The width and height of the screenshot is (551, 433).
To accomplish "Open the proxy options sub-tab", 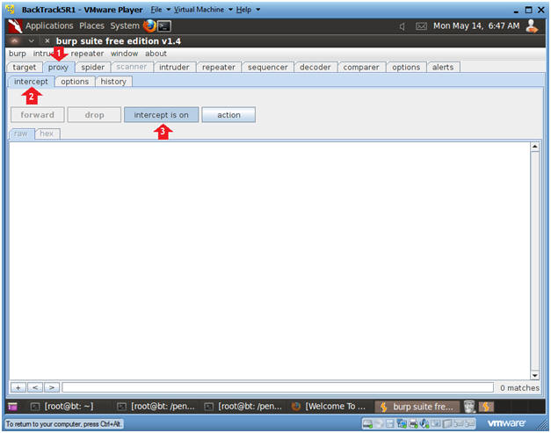I will [x=75, y=82].
